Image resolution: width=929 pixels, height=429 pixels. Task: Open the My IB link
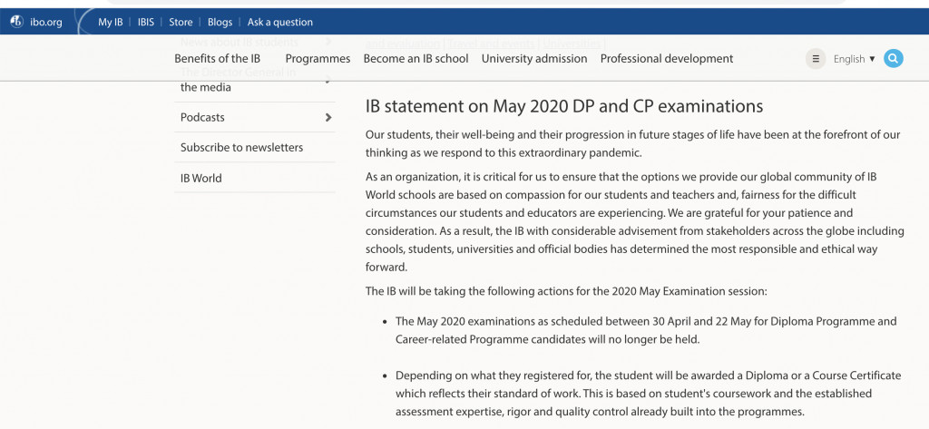click(x=110, y=22)
